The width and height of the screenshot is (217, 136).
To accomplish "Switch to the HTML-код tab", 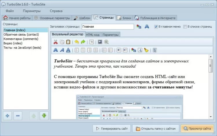I will coord(93,35).
